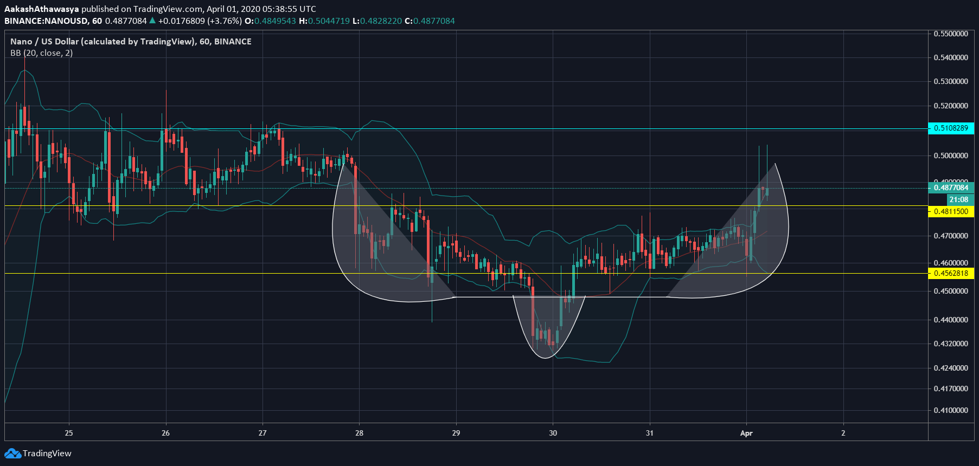The height and width of the screenshot is (466, 979).
Task: Click the 0.4700000 price axis tick
Action: click(x=951, y=236)
